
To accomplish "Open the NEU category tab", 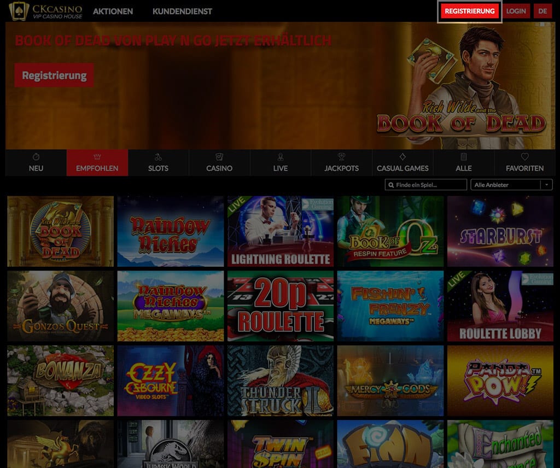I will [x=36, y=163].
